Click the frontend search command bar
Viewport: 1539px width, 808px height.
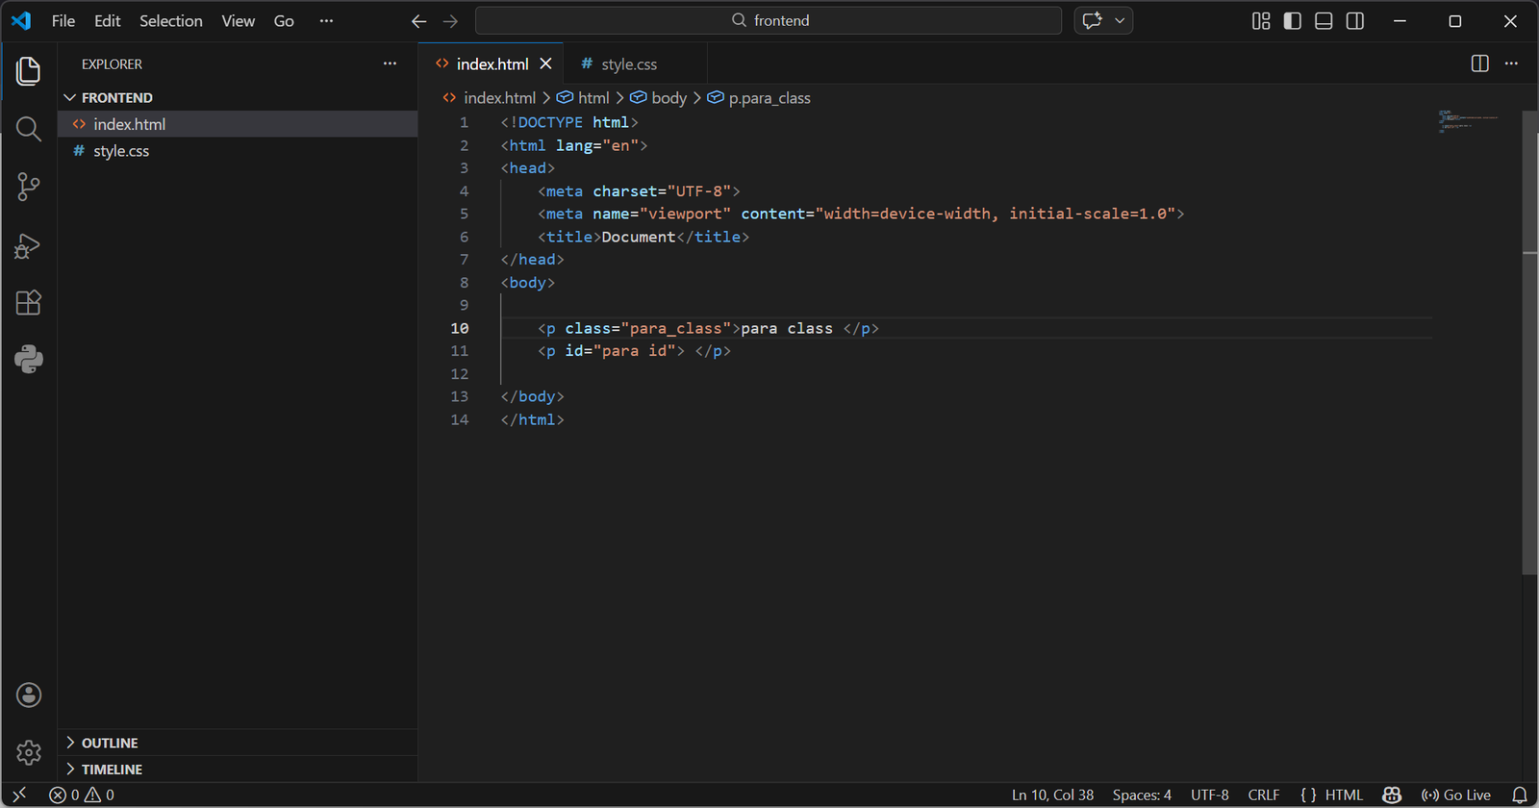pos(769,20)
